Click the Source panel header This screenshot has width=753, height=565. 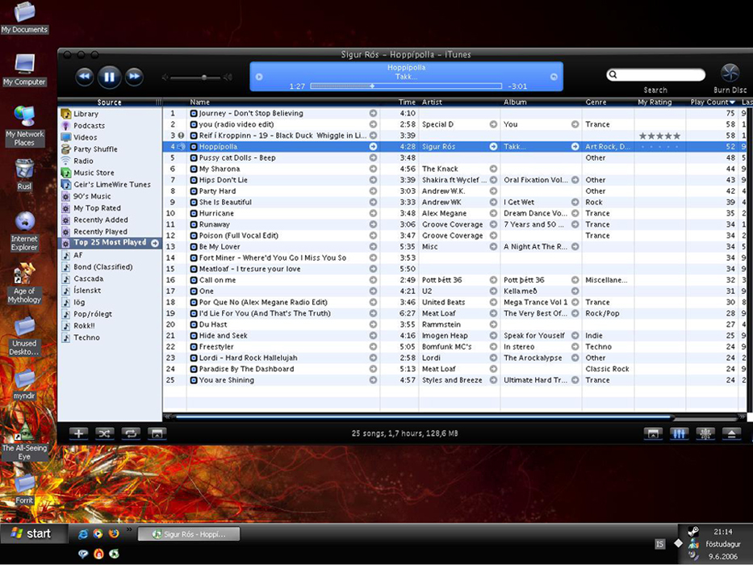(x=110, y=103)
